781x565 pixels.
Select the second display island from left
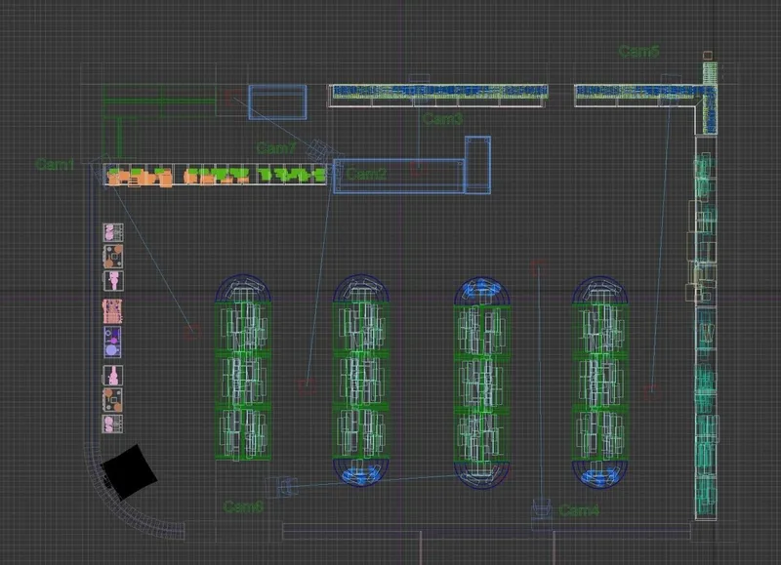361,380
